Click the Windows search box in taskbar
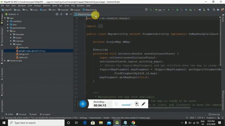225x126 pixels. click(36, 123)
